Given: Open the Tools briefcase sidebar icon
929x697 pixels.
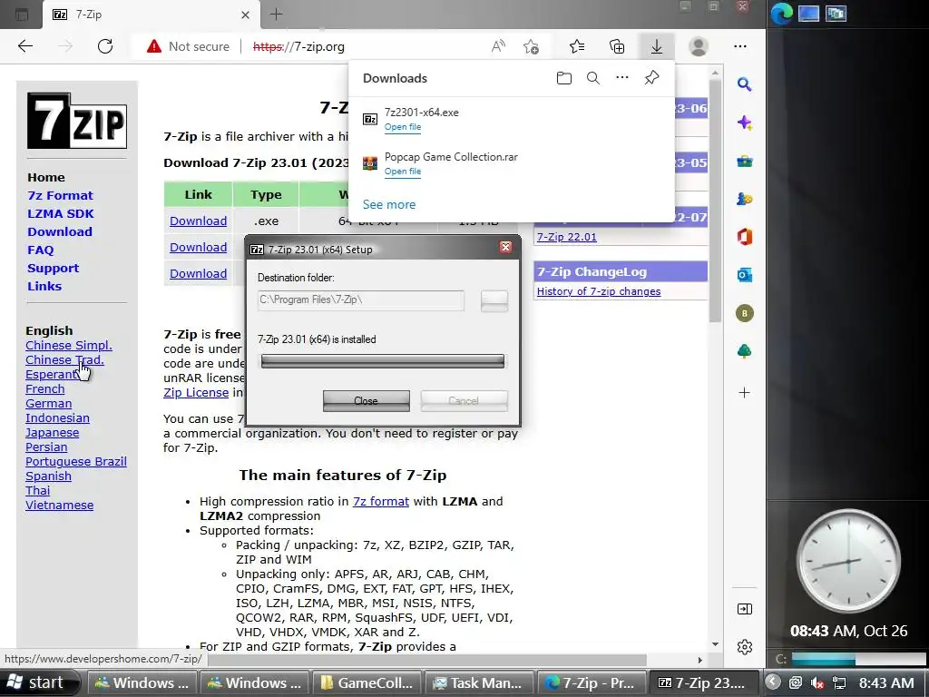Looking at the screenshot, I should coord(745,162).
